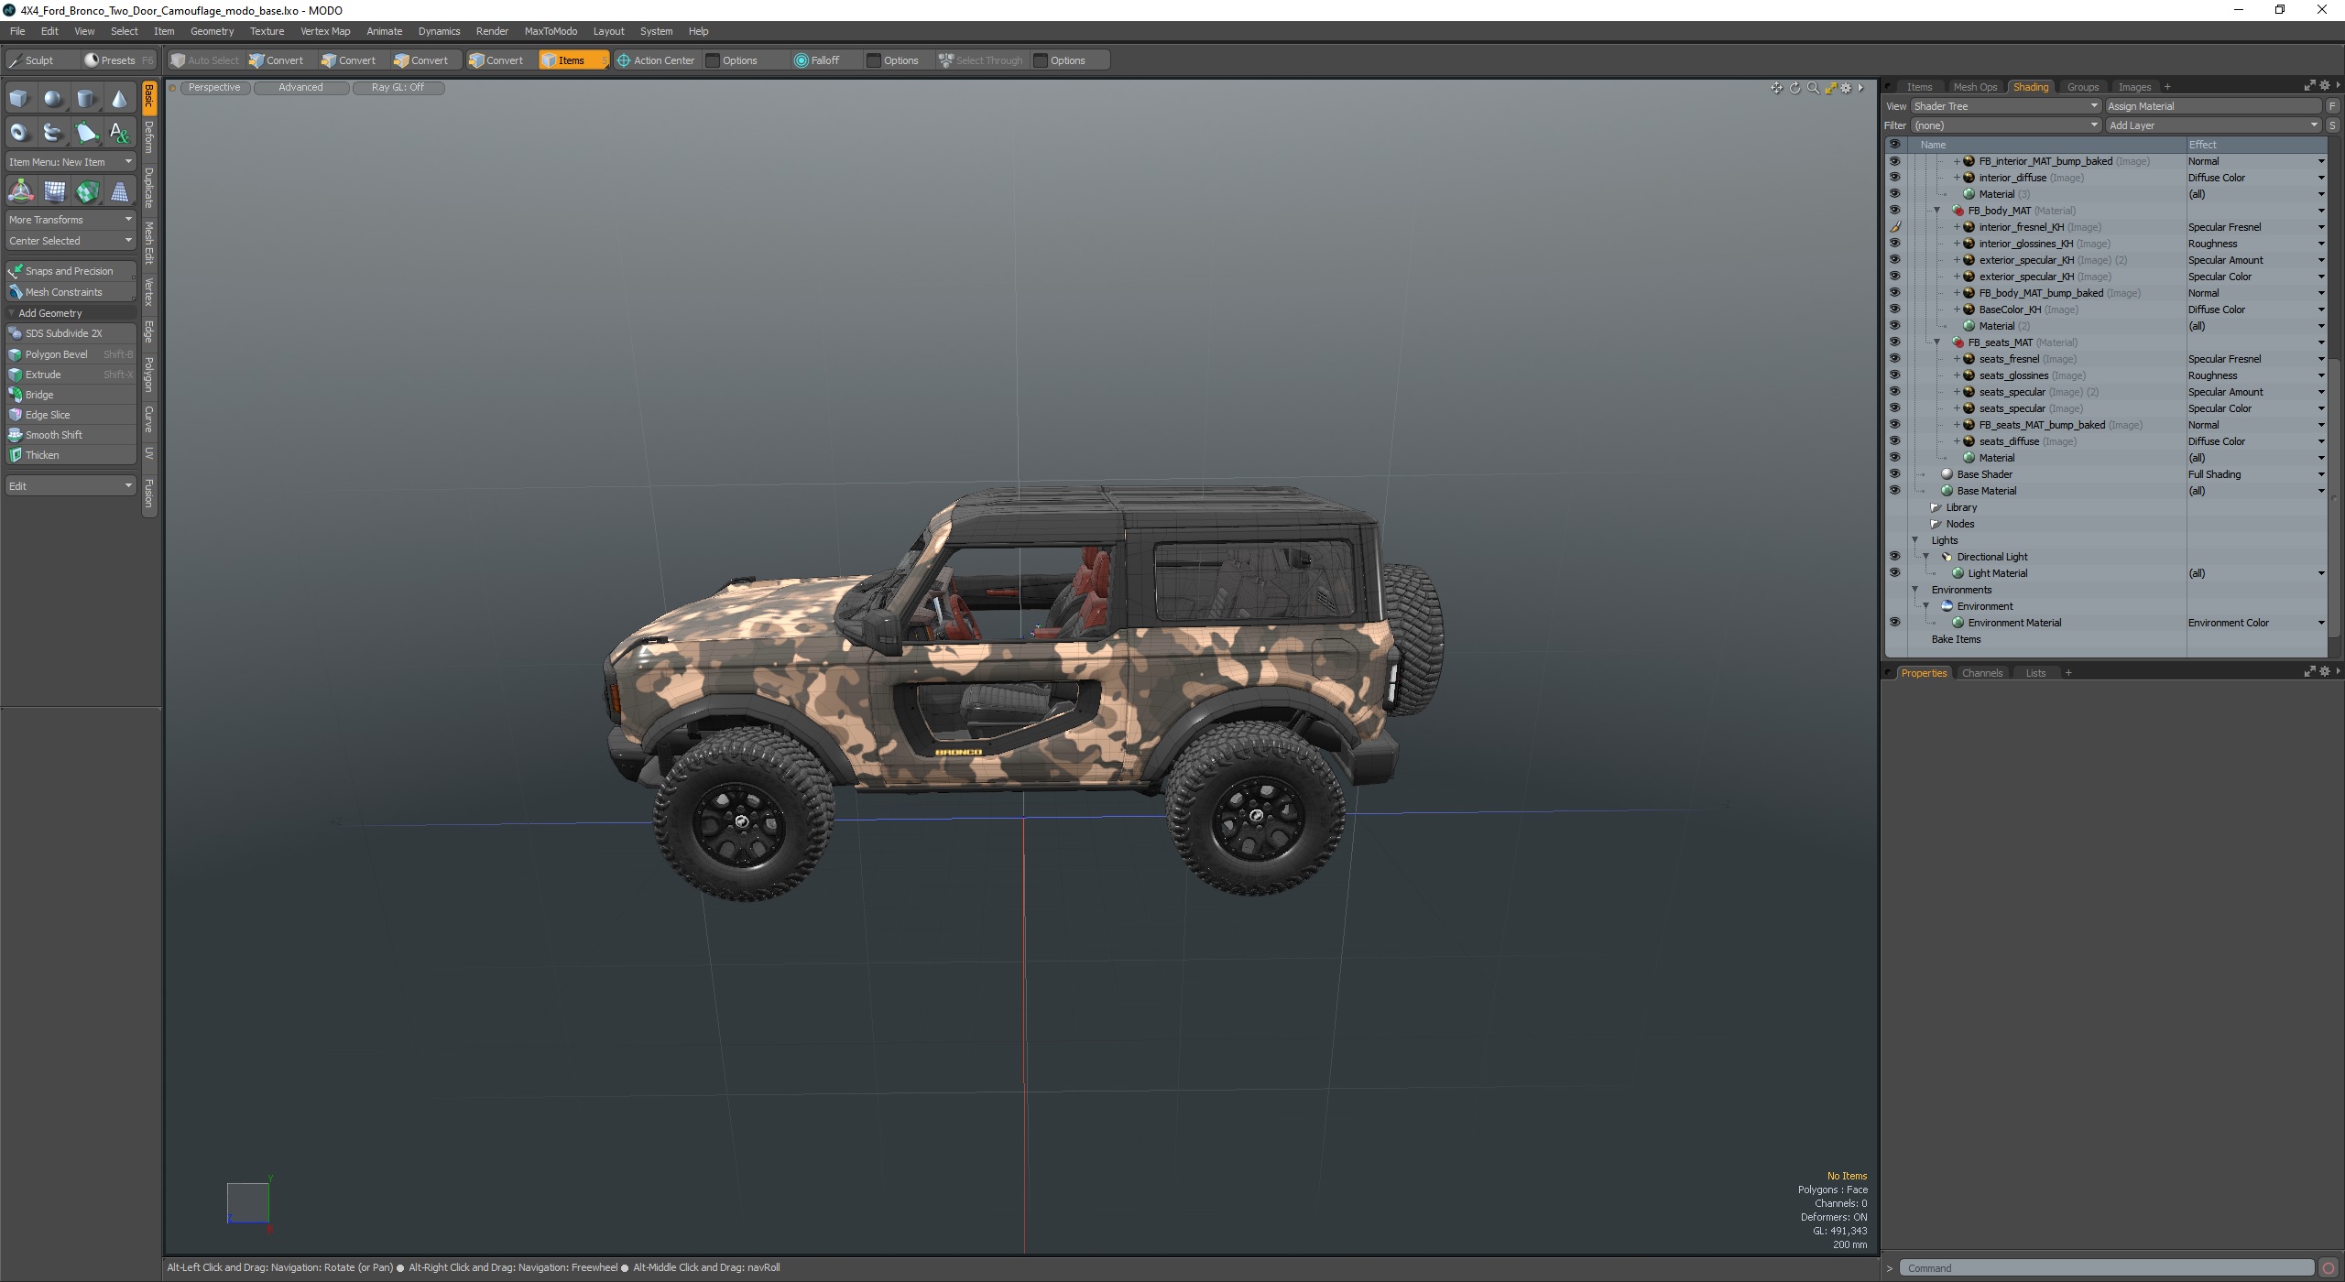This screenshot has width=2345, height=1282.
Task: Open the Render menu
Action: click(492, 31)
